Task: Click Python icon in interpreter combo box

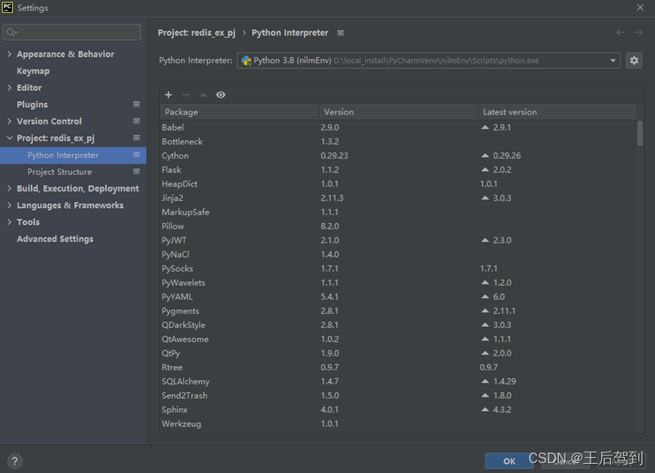Action: [246, 61]
